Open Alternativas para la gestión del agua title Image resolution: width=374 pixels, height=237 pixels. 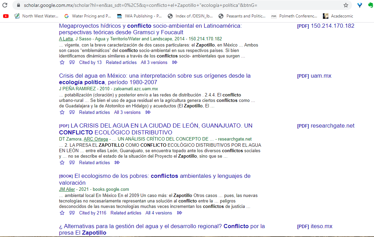tap(162, 229)
